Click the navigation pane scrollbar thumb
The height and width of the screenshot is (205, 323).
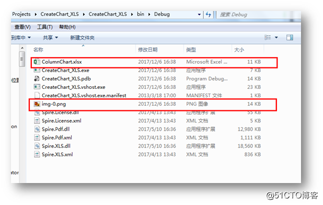click(x=22, y=59)
